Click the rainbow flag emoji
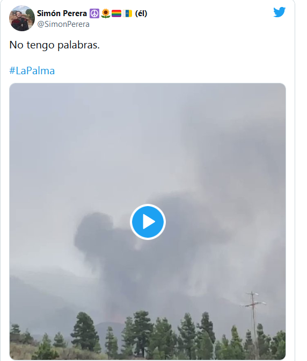Image resolution: width=307 pixels, height=361 pixels. click(116, 13)
